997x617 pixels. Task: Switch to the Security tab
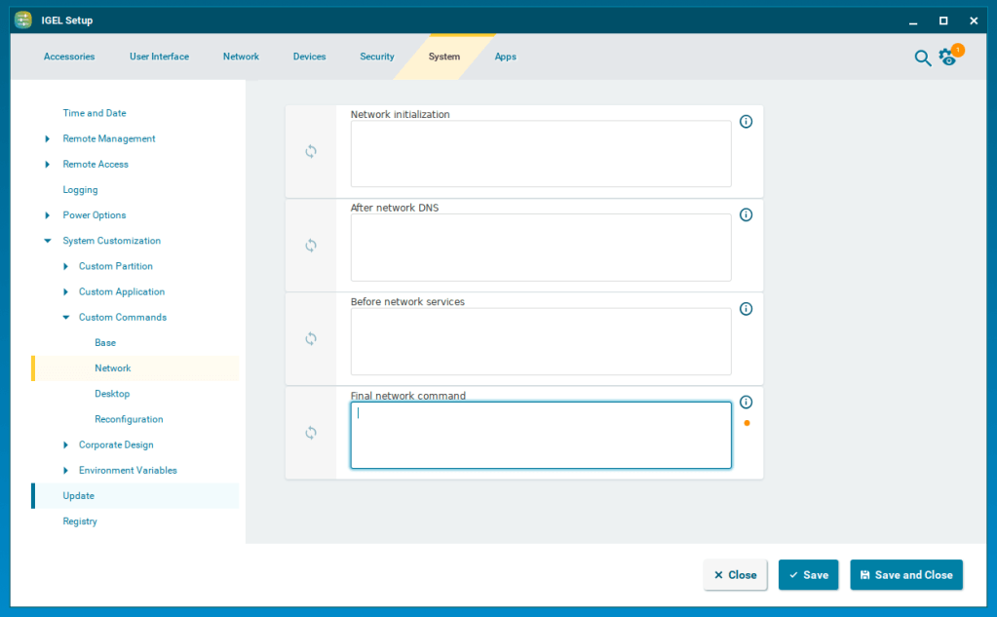click(376, 57)
